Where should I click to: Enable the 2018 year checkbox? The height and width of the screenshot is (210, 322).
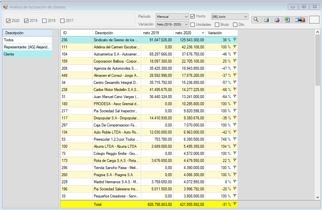(44, 21)
